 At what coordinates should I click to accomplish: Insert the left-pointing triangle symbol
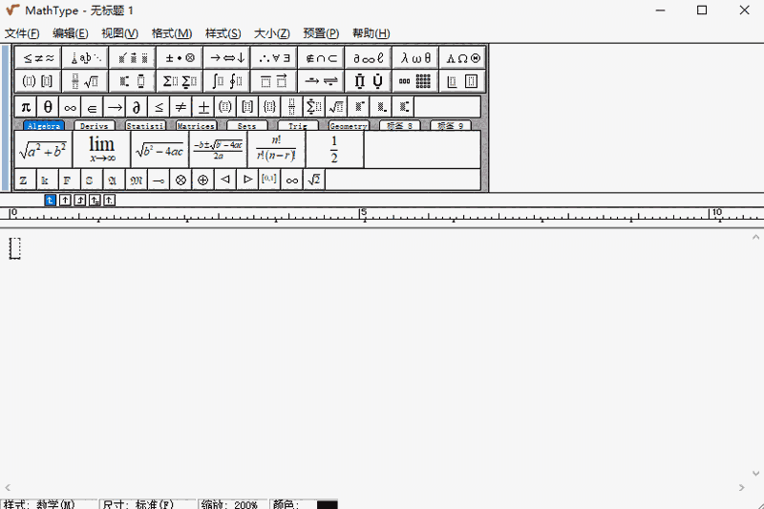click(225, 180)
